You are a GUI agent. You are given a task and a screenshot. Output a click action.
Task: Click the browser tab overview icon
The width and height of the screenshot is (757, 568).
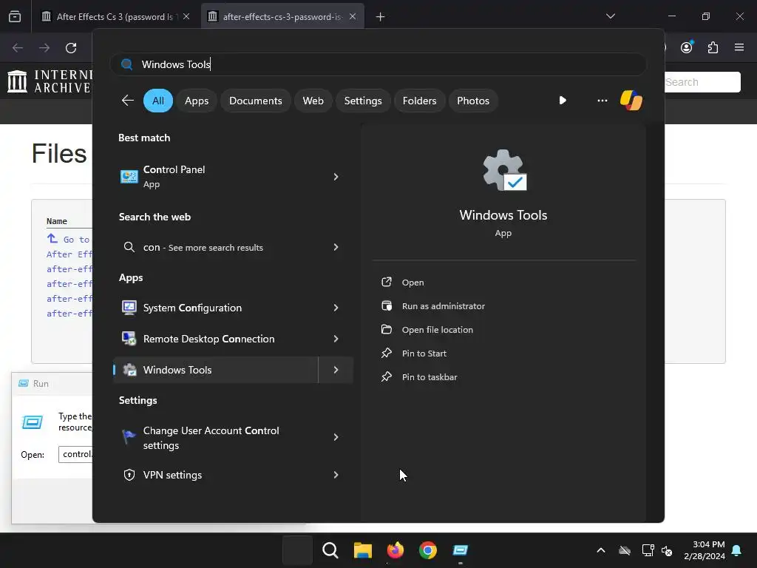[15, 16]
